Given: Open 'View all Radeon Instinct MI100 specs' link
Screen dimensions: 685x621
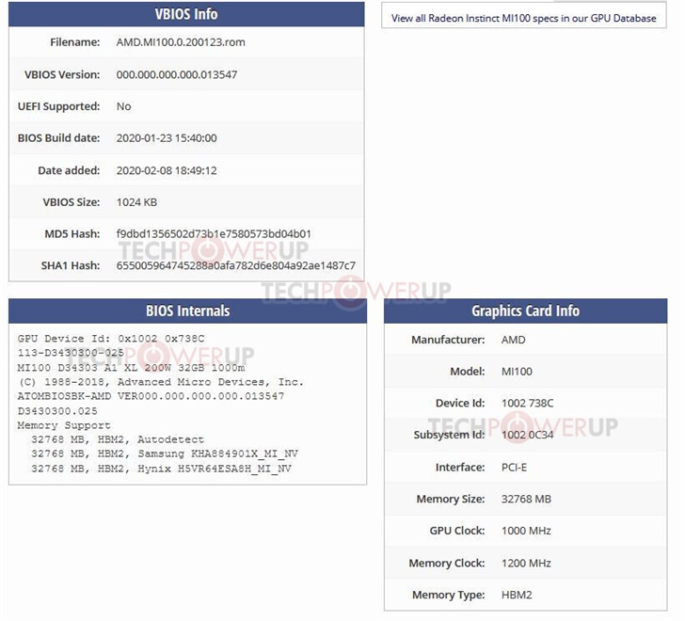Looking at the screenshot, I should click(523, 18).
